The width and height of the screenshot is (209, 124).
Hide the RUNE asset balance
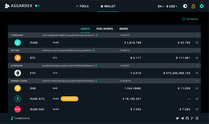point(197,43)
